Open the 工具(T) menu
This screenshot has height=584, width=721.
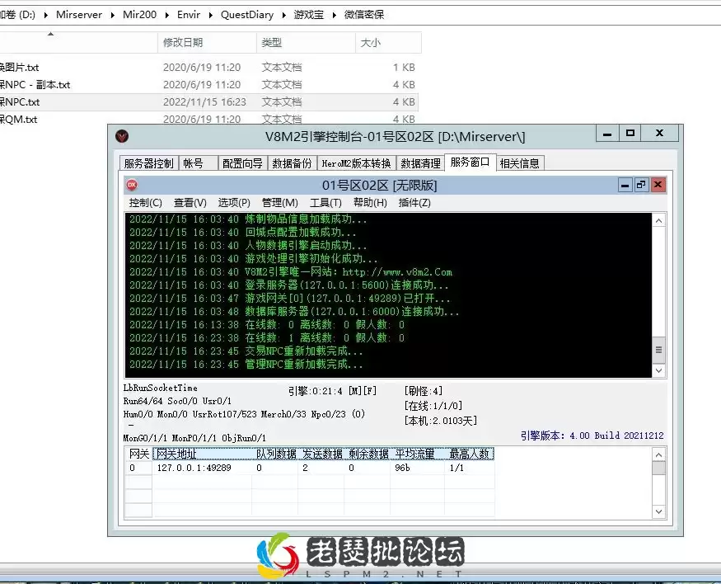325,203
